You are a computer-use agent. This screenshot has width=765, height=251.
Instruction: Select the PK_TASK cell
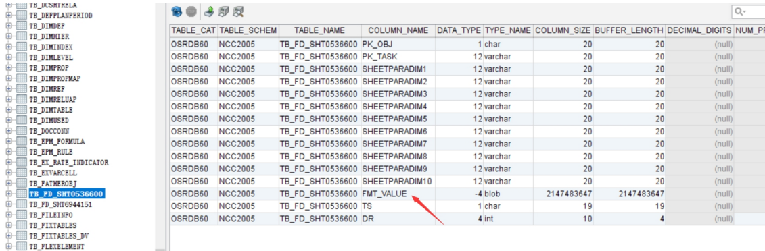[x=398, y=57]
